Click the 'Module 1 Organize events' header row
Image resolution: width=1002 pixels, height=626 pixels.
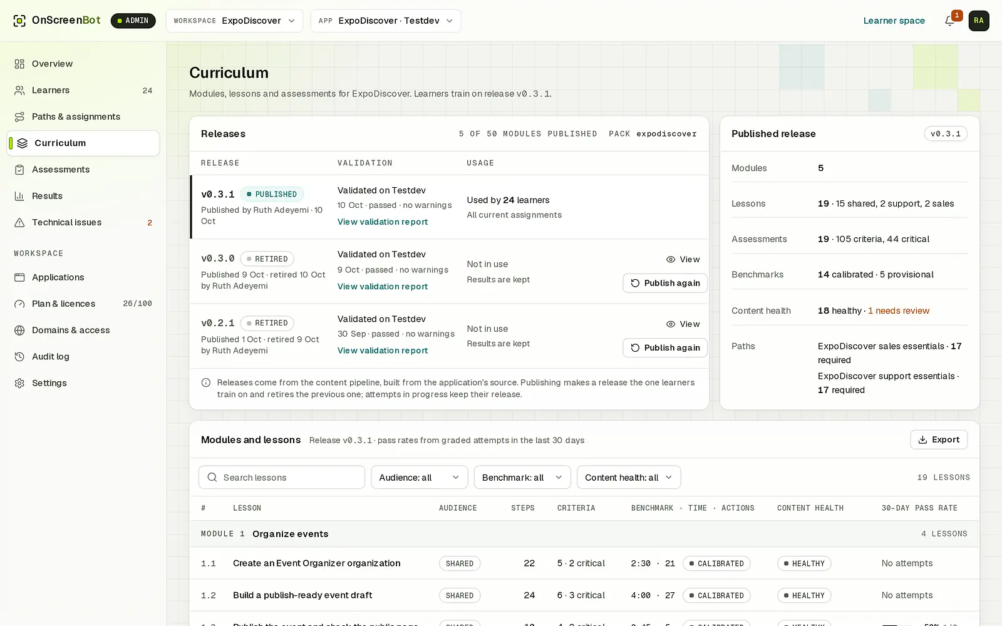(584, 534)
